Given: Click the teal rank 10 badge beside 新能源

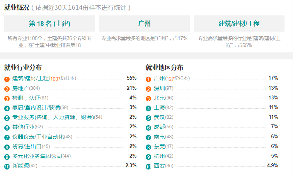Looking at the screenshot, I should [x=7, y=166].
